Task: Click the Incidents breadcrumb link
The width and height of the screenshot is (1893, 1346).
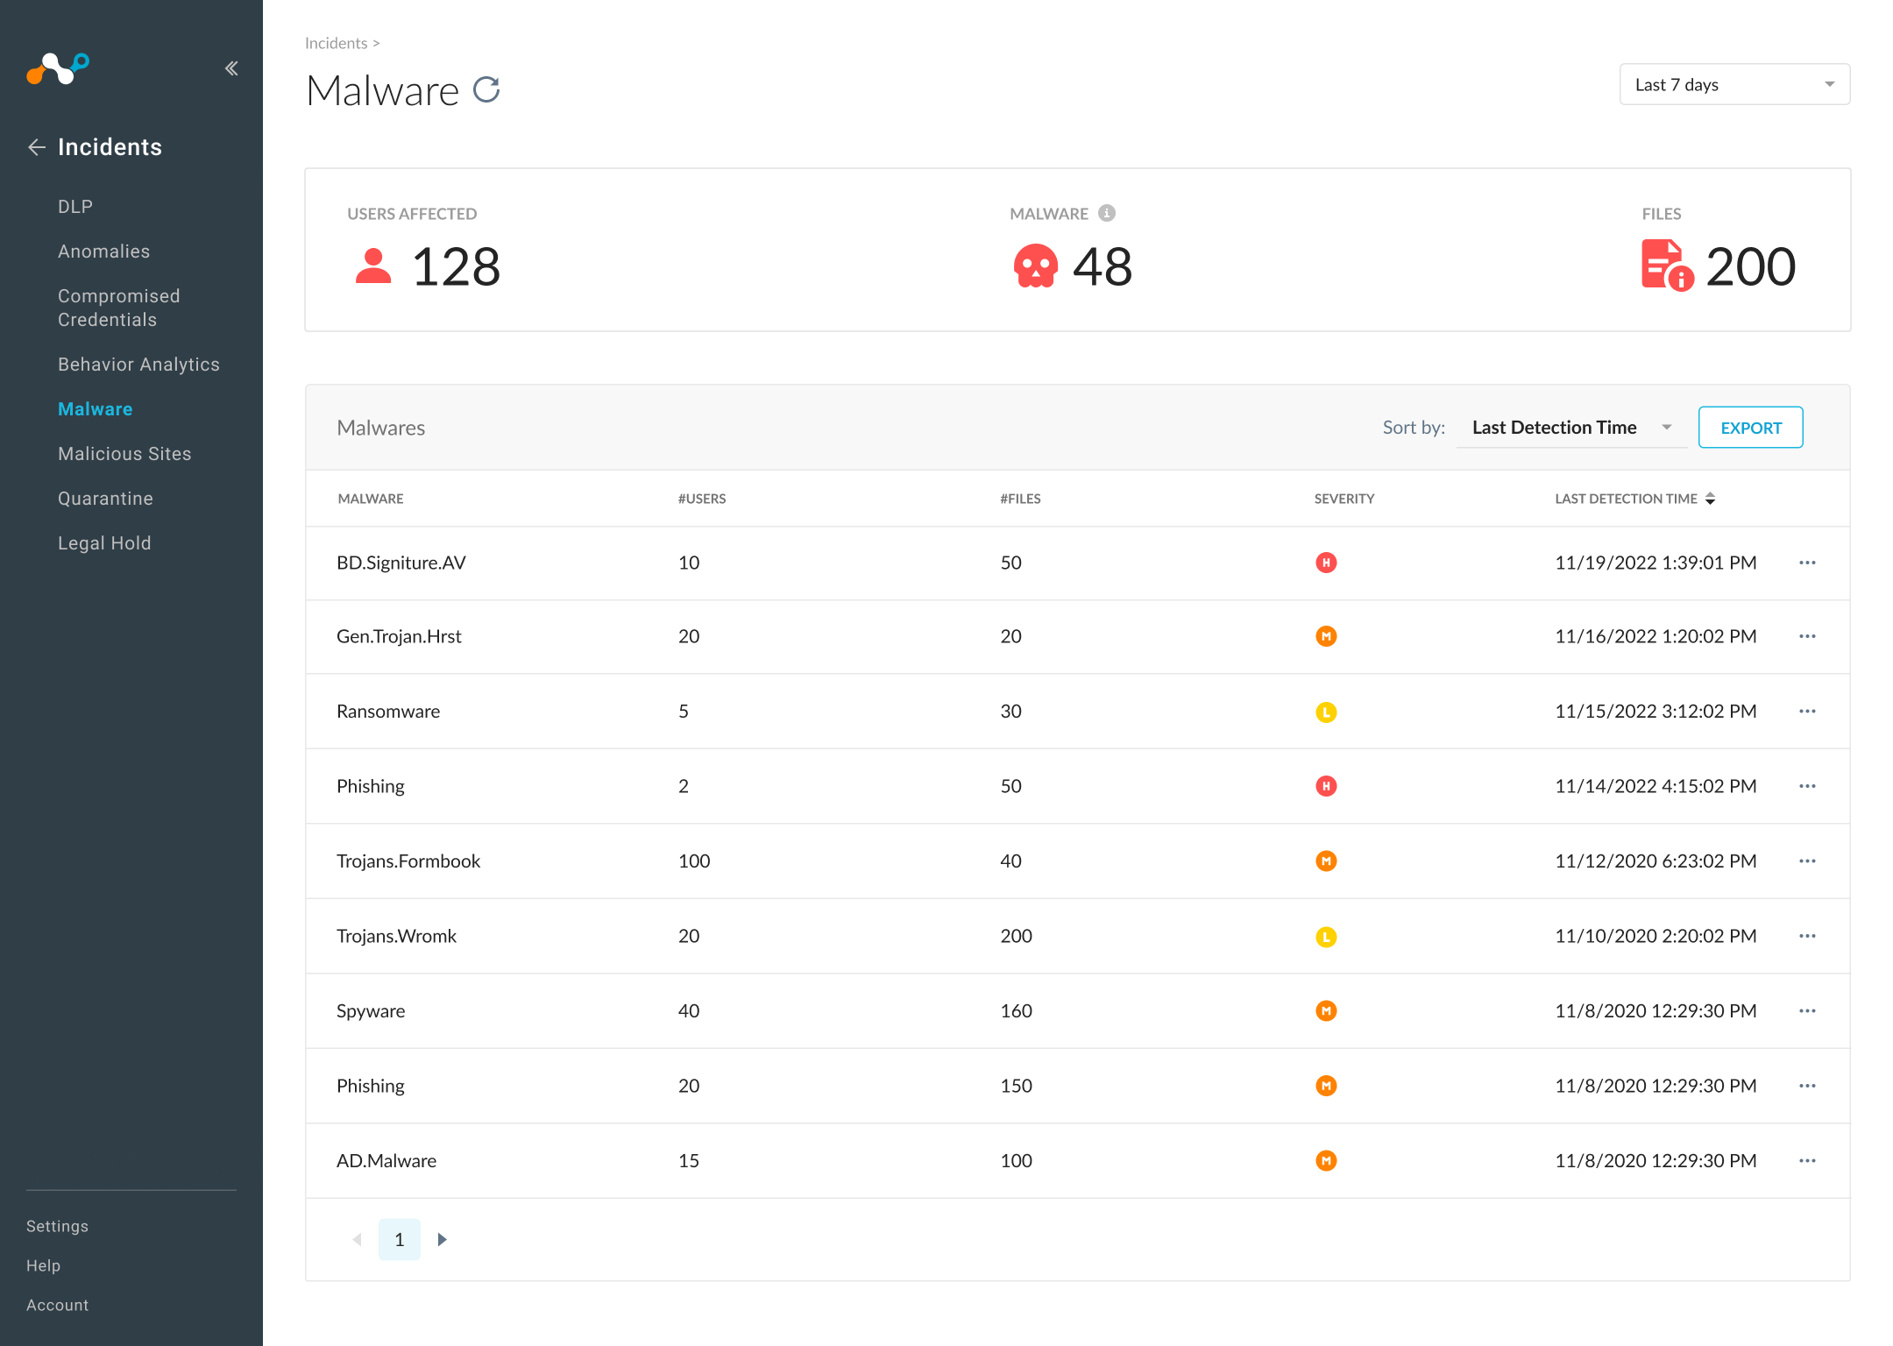Action: tap(336, 43)
